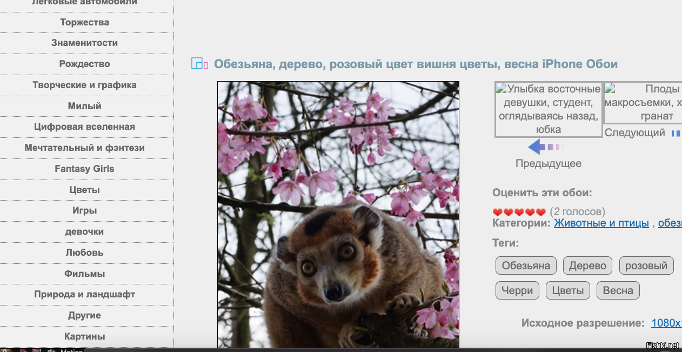
Task: Click the blue left arrow above Предыдущее
Action: [546, 147]
